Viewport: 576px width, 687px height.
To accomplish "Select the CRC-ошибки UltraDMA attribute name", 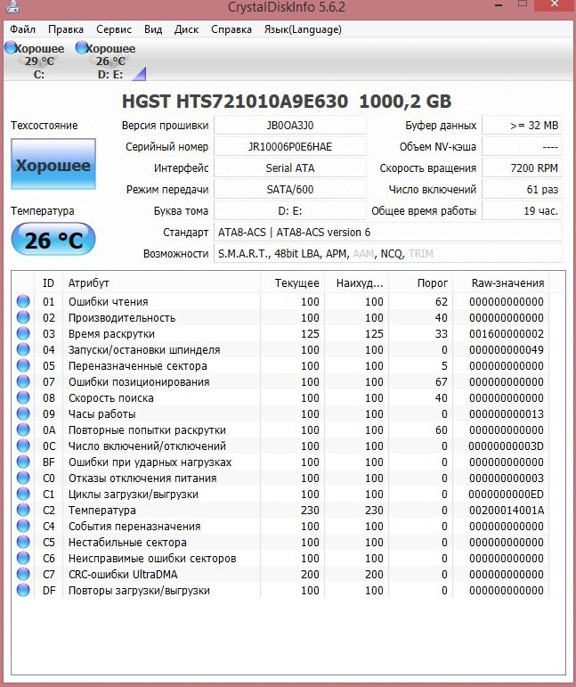I will coord(123,575).
